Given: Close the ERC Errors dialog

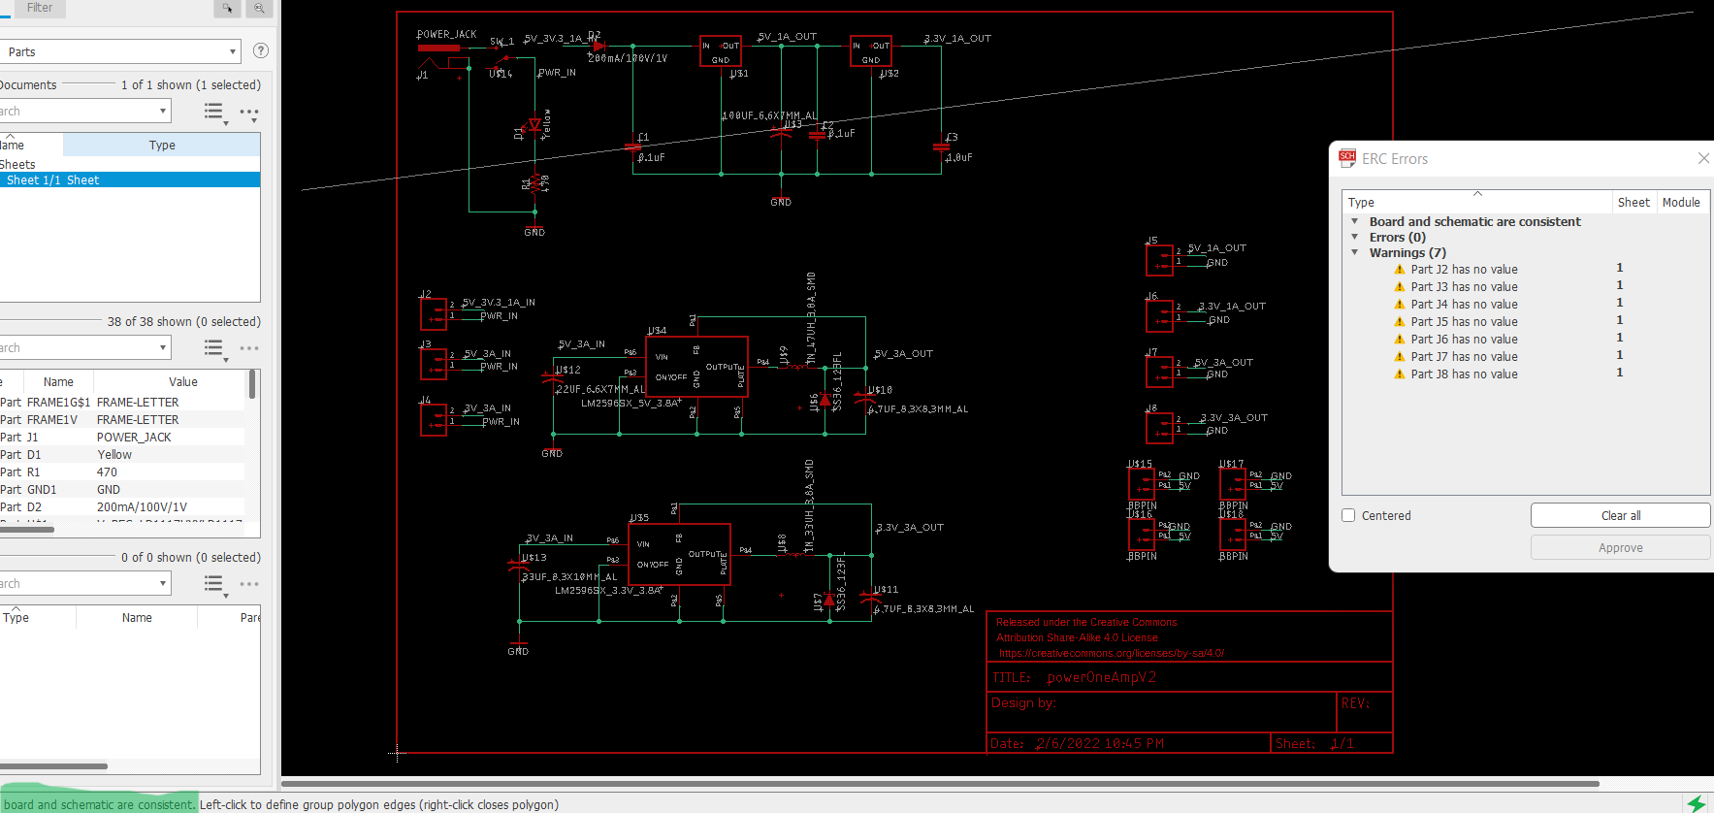Looking at the screenshot, I should coord(1702,158).
